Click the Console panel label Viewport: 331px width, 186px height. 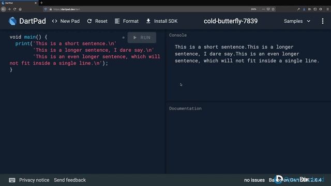178,35
